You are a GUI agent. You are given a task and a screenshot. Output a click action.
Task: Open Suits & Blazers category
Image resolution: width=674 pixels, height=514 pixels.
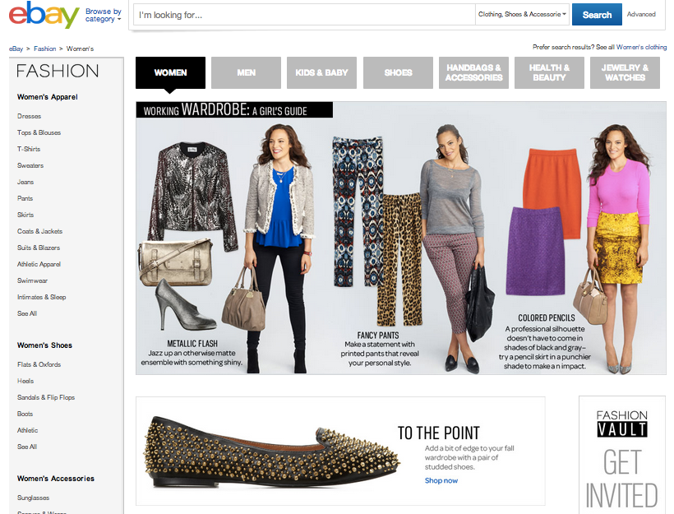tap(39, 248)
